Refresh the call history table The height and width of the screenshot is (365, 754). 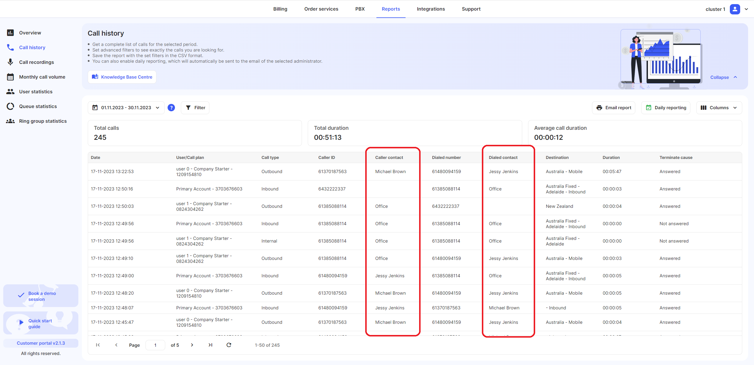tap(229, 345)
